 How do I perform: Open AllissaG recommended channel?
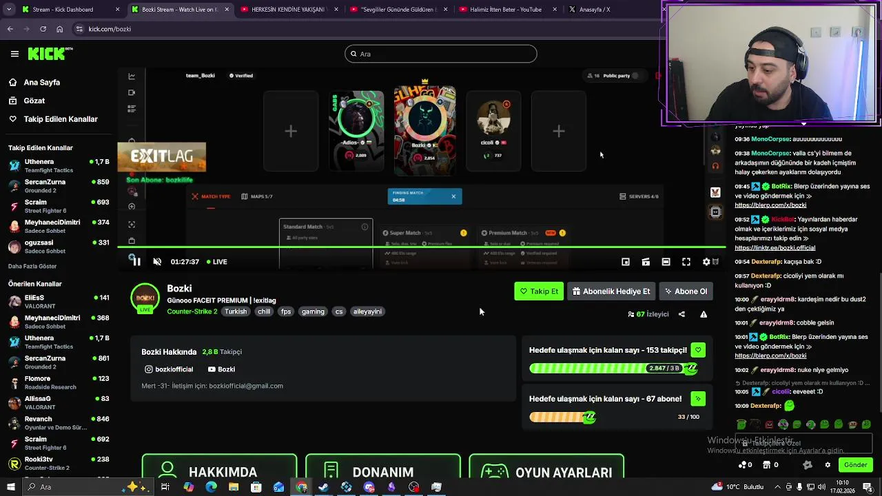point(59,402)
